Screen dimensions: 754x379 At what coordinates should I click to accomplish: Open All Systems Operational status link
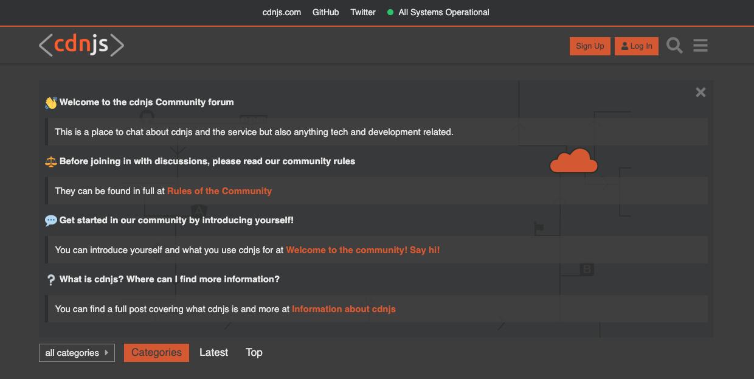(x=444, y=12)
